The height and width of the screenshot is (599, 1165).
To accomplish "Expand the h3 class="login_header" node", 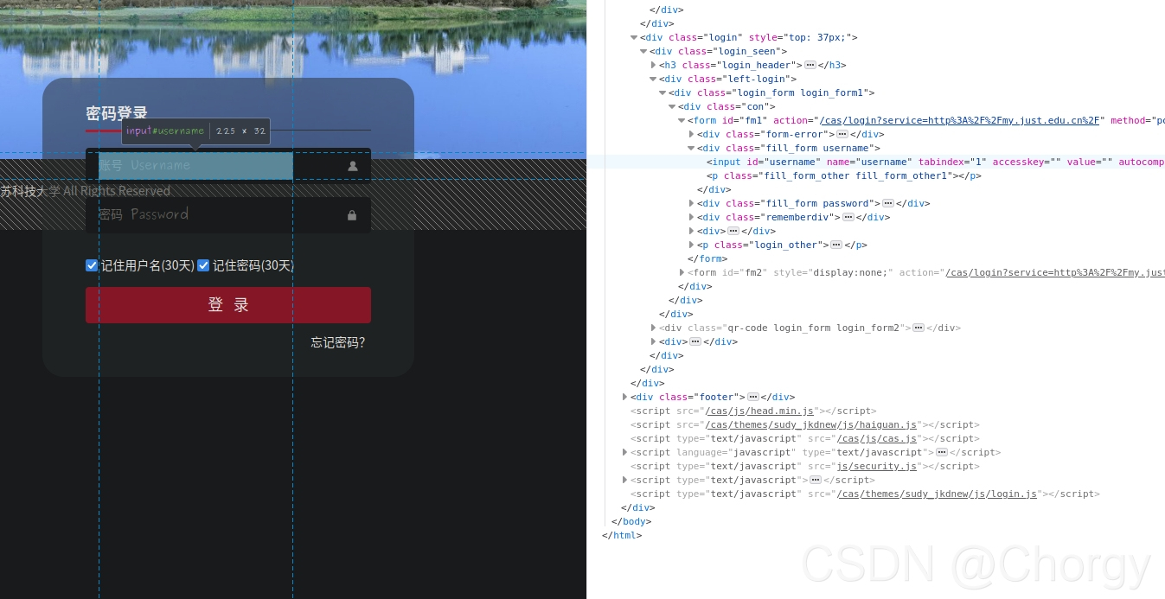I will click(x=653, y=65).
